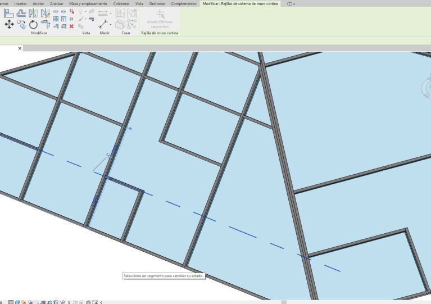Open the Insertar ribbon tab
The width and height of the screenshot is (431, 304).
[20, 3]
